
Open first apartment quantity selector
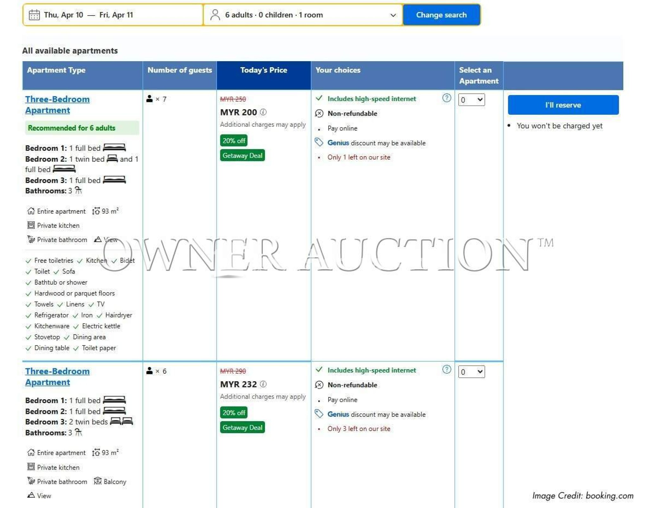point(471,100)
